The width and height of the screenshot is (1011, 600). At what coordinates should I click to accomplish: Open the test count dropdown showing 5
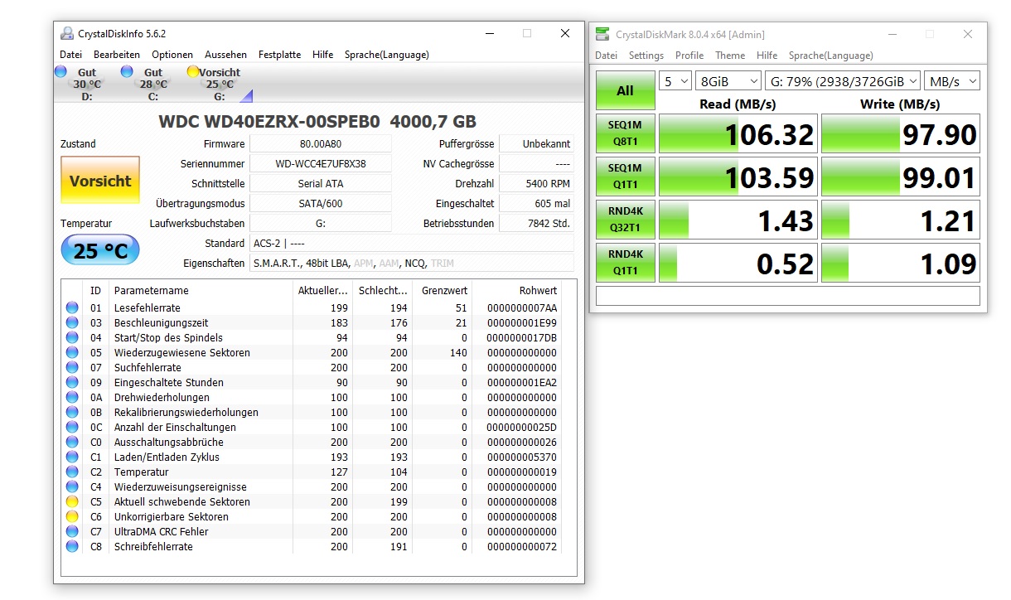click(675, 80)
